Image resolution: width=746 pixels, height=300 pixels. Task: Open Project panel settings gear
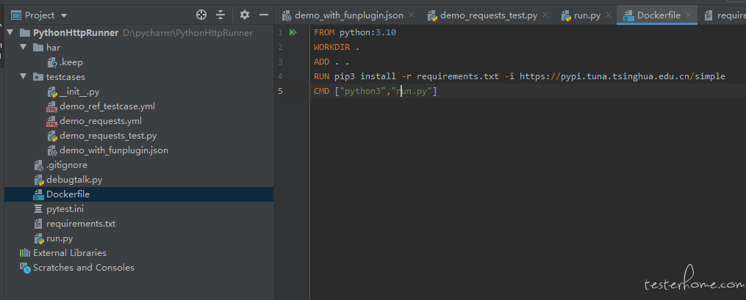[x=245, y=15]
